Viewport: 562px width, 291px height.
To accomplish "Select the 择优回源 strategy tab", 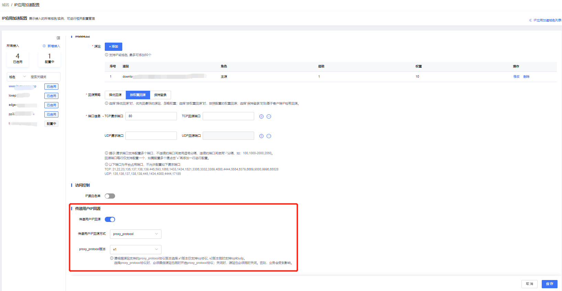I will click(x=115, y=95).
